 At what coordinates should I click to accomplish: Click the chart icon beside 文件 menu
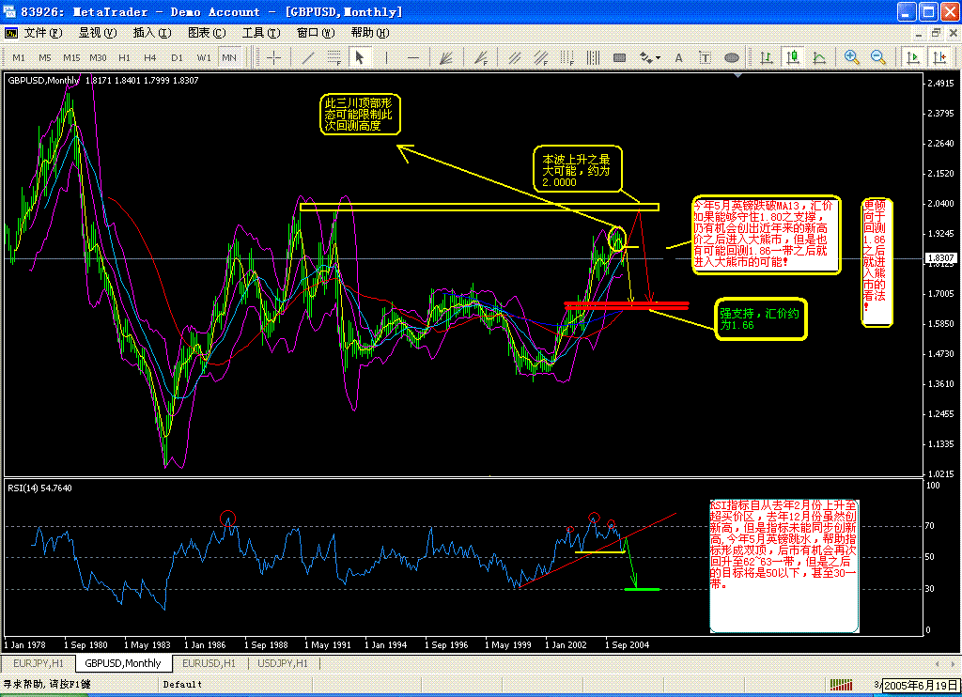(11, 33)
